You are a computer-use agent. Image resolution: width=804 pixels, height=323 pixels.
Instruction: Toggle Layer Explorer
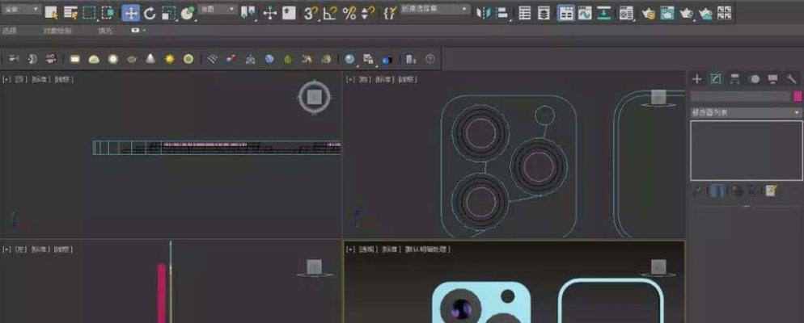[544, 13]
